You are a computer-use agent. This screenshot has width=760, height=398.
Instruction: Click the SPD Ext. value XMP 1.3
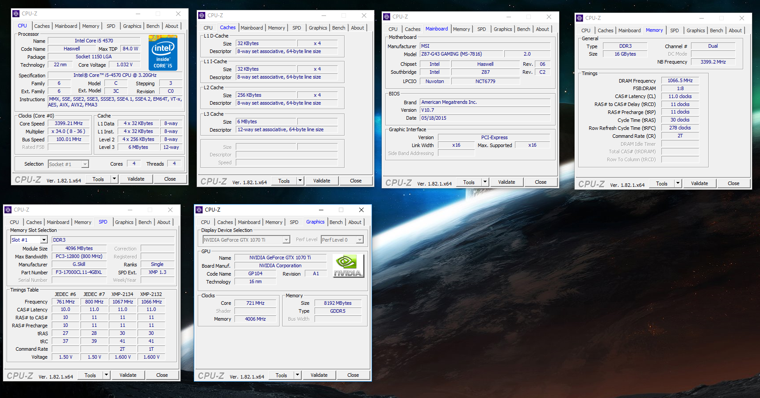157,272
